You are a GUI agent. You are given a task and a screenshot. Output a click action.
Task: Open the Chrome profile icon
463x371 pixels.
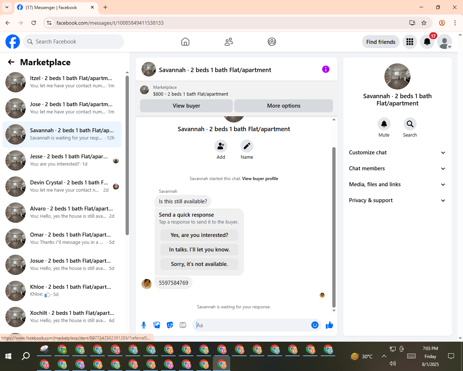(442, 23)
